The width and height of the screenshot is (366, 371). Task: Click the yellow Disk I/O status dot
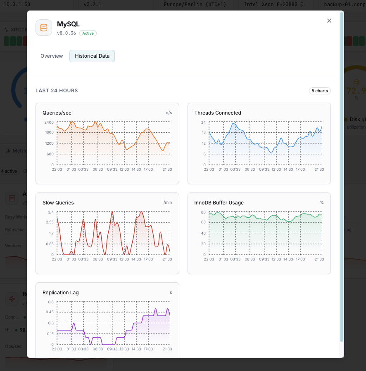[x=345, y=120]
